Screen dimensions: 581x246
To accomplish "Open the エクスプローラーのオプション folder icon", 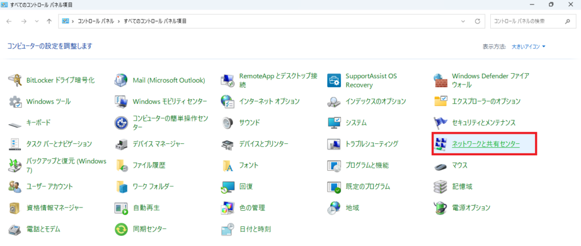I will pyautogui.click(x=440, y=101).
